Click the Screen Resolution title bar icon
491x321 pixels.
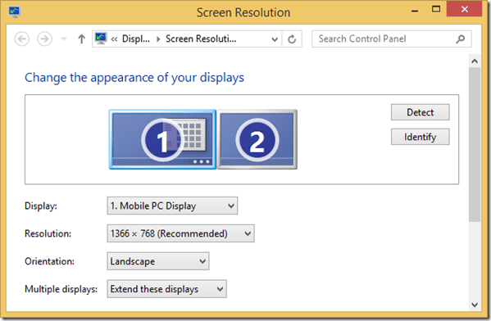[15, 12]
